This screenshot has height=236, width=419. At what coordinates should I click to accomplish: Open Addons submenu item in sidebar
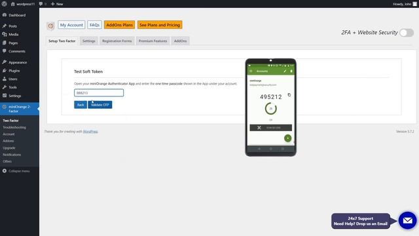point(9,141)
